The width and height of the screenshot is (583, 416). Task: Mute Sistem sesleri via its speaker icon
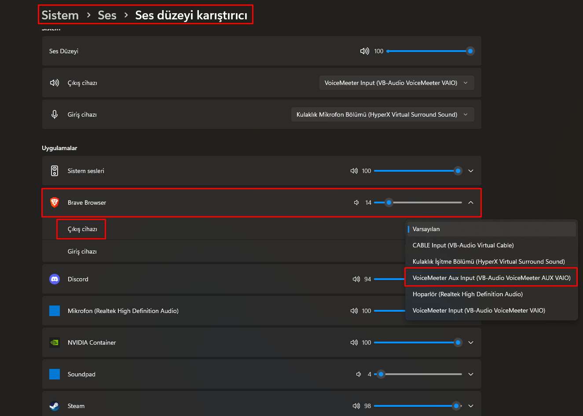[x=354, y=171]
